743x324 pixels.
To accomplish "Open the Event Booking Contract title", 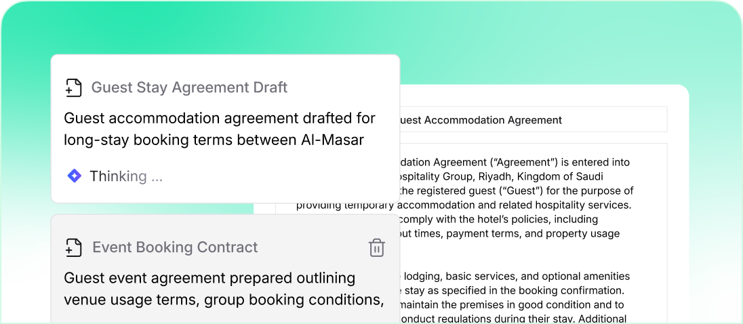I will (x=175, y=247).
